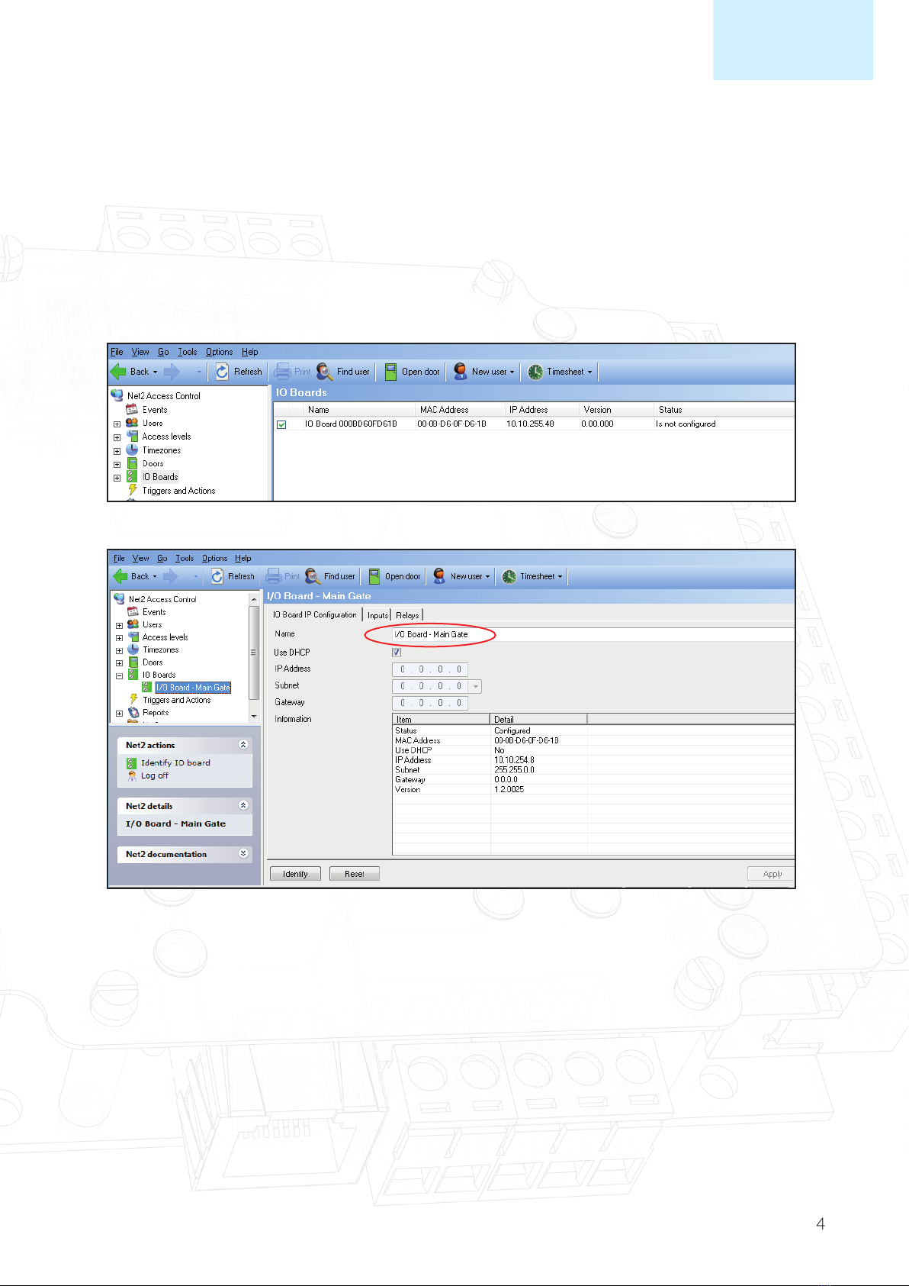
Task: Click the Timesheet clock icon in the IO Boards list window
Action: pos(535,372)
